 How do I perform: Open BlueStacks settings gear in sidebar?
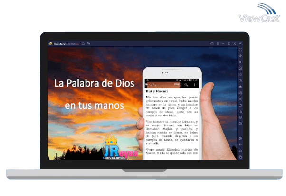(x=240, y=139)
